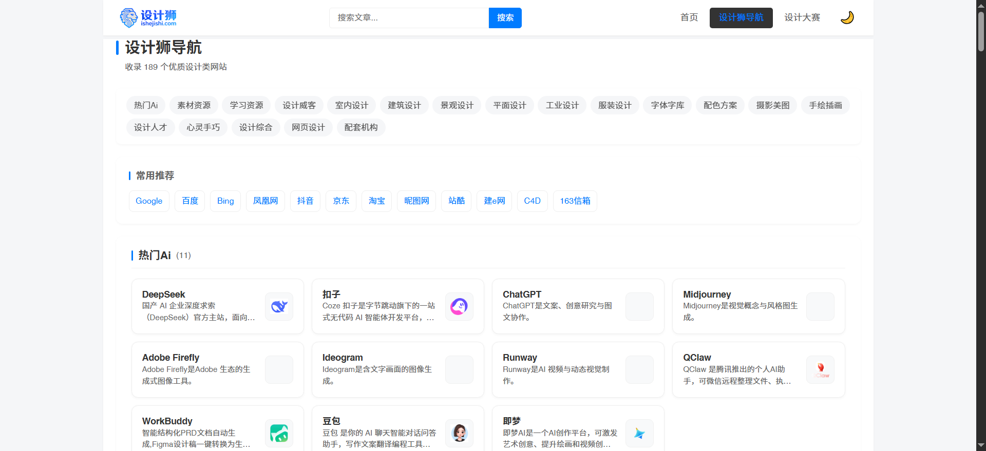The image size is (986, 451).
Task: Open the DeepSeek whale icon
Action: [279, 306]
